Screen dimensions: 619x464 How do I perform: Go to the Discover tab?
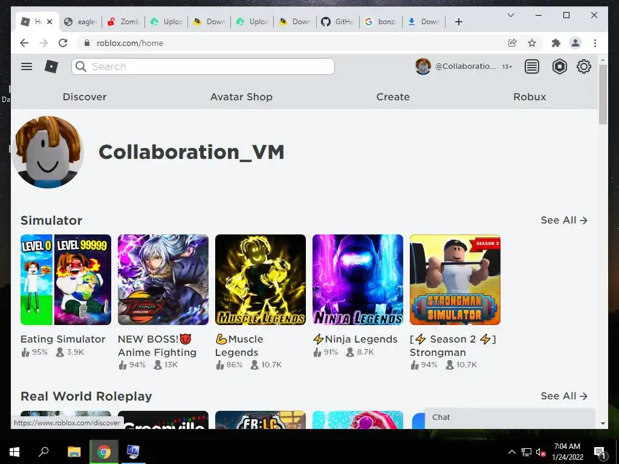[x=85, y=97]
